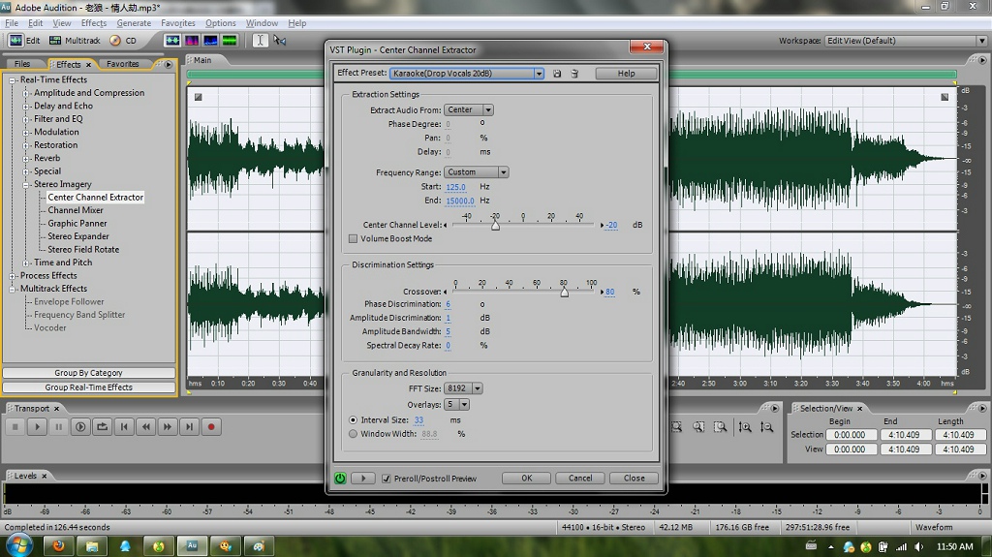Click Group Real-Time Effects button
The width and height of the screenshot is (992, 557).
88,387
